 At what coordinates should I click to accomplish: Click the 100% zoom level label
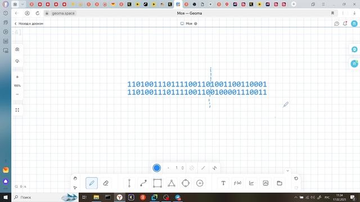coord(17,86)
